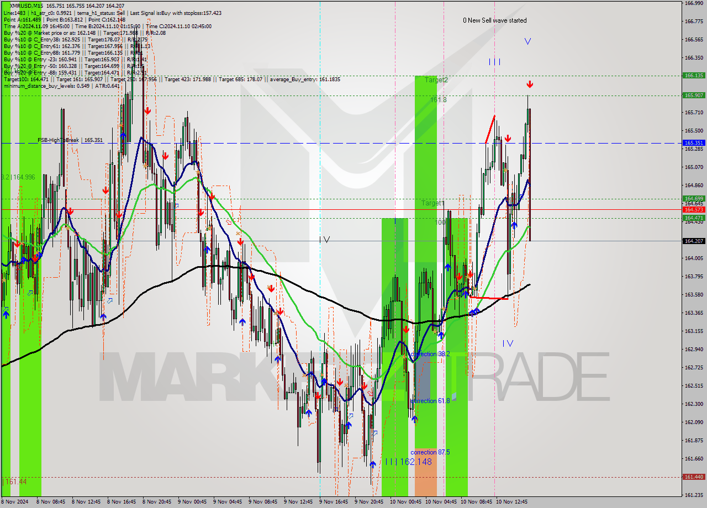Select the '0 New Sell wave started' label

pos(495,20)
